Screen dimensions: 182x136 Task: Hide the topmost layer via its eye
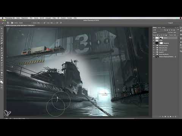click(x=154, y=38)
